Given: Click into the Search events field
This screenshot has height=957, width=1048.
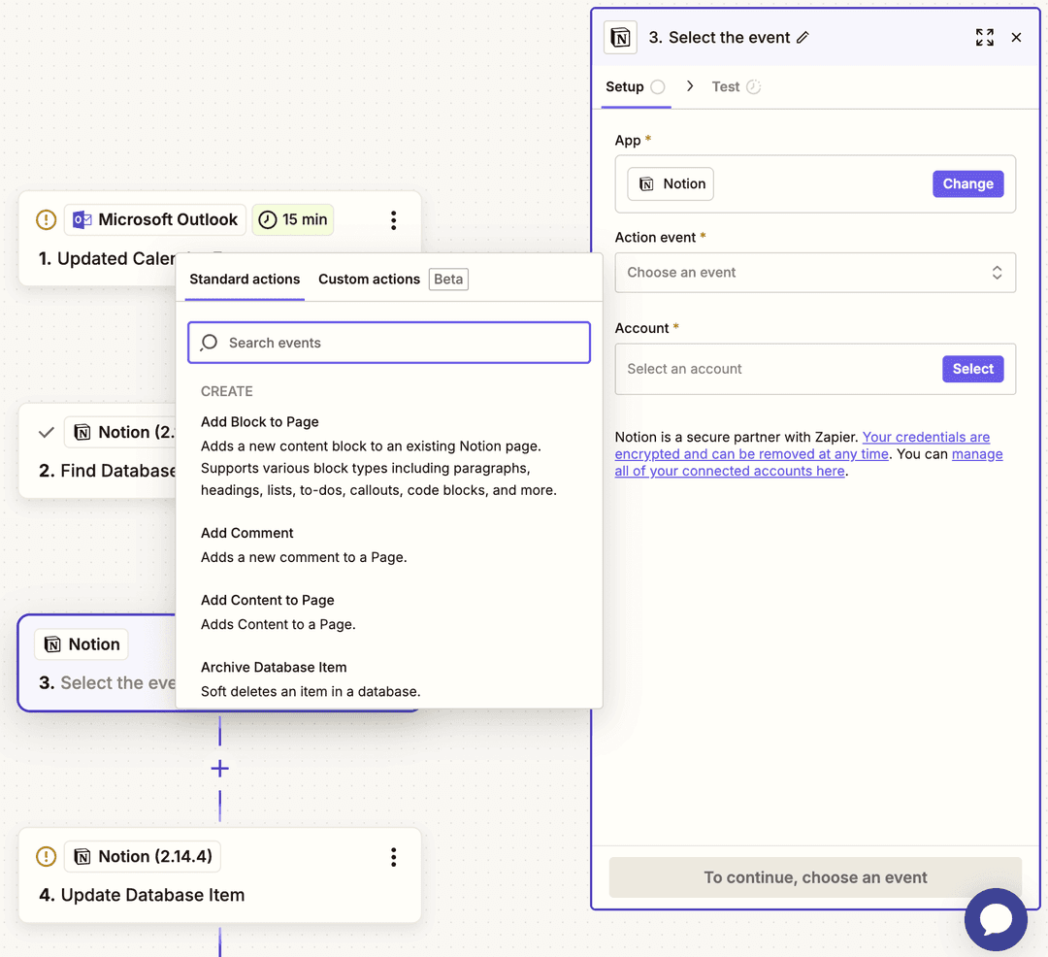Looking at the screenshot, I should 389,343.
